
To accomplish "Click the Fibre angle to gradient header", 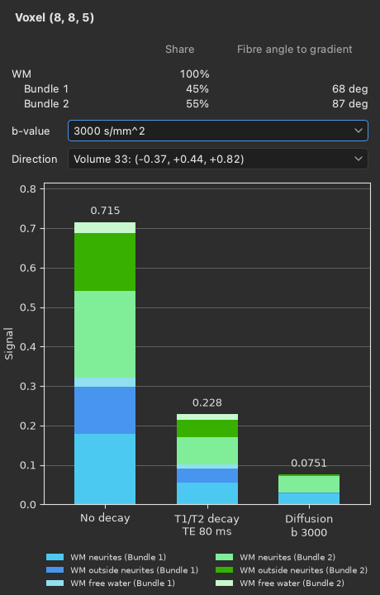I will coord(295,50).
